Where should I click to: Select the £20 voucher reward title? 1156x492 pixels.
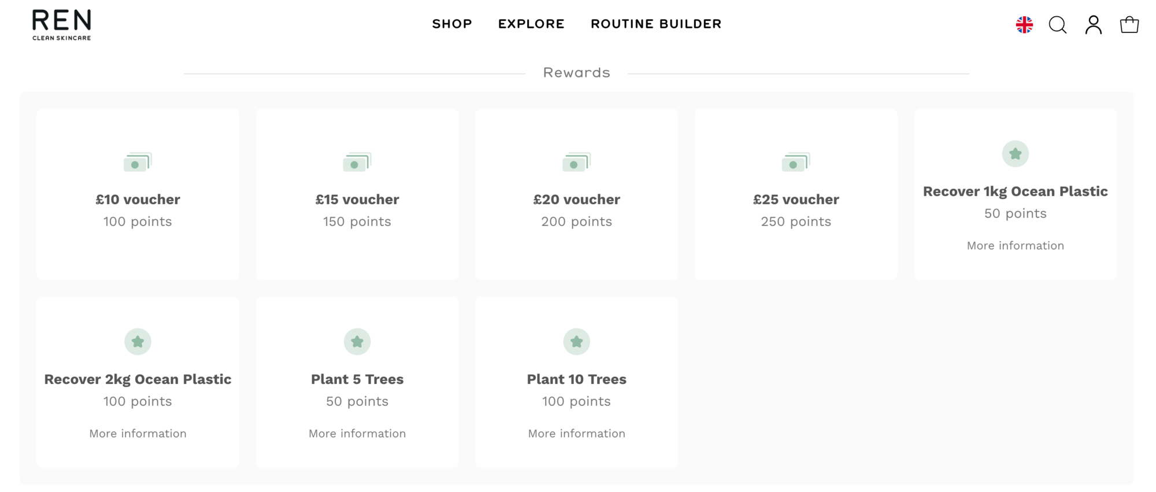point(576,199)
